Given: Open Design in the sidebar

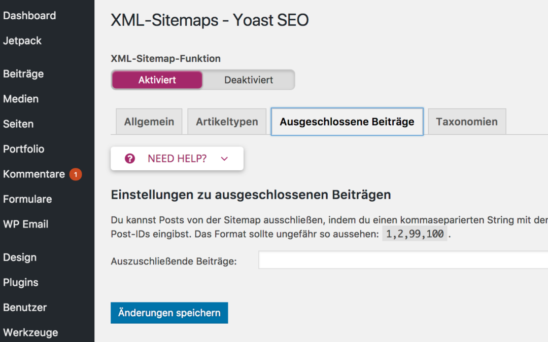Looking at the screenshot, I should [x=20, y=257].
